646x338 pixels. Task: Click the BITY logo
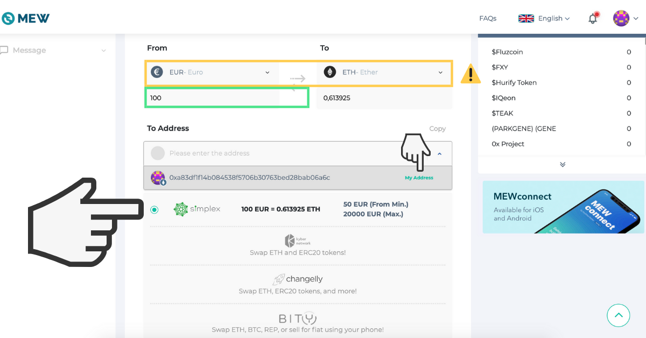(298, 318)
